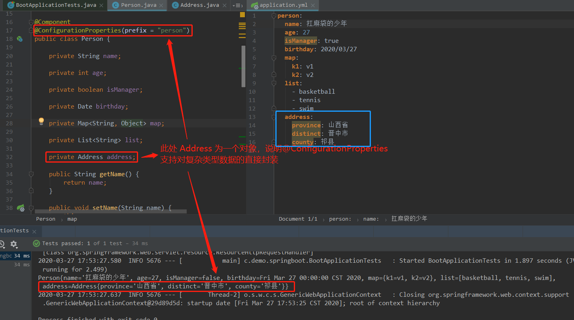Screen dimensions: 574x320
Task: Click 'Tests passed: 1 of 1 test' status
Action: click(x=82, y=243)
